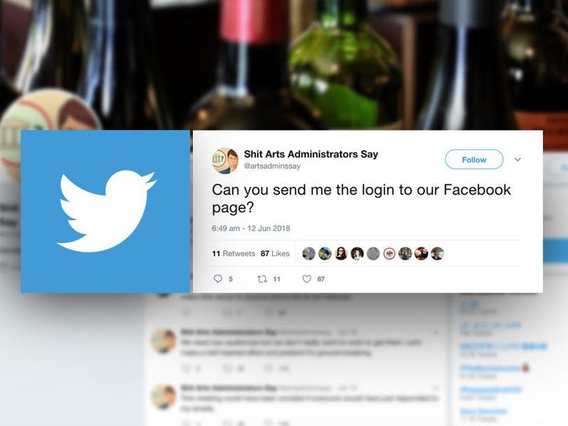Click the grey fifth liker avatar

(x=373, y=254)
